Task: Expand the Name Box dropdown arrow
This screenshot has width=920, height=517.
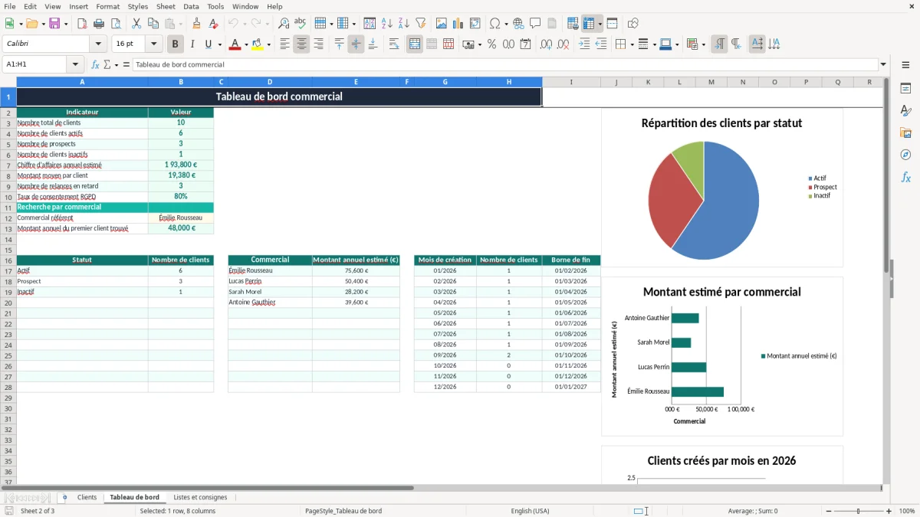Action: click(x=75, y=65)
